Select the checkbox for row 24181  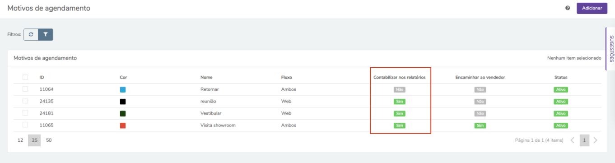click(x=25, y=113)
